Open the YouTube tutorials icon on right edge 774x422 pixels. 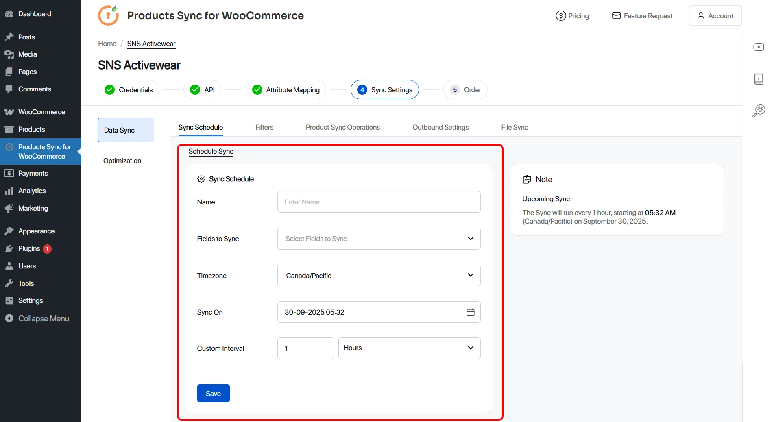(758, 47)
